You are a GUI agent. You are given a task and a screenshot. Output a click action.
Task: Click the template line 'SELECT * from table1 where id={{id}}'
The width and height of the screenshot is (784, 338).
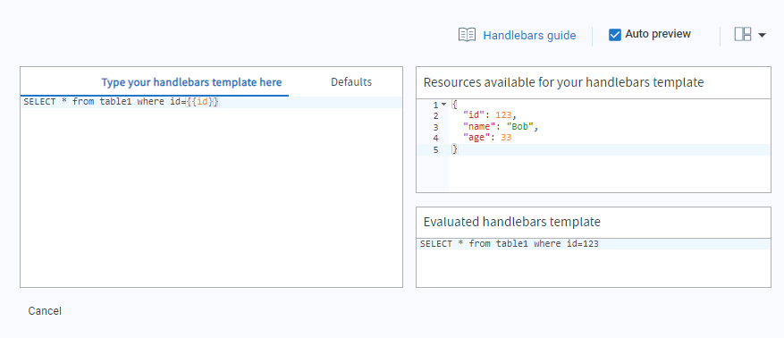pos(121,102)
